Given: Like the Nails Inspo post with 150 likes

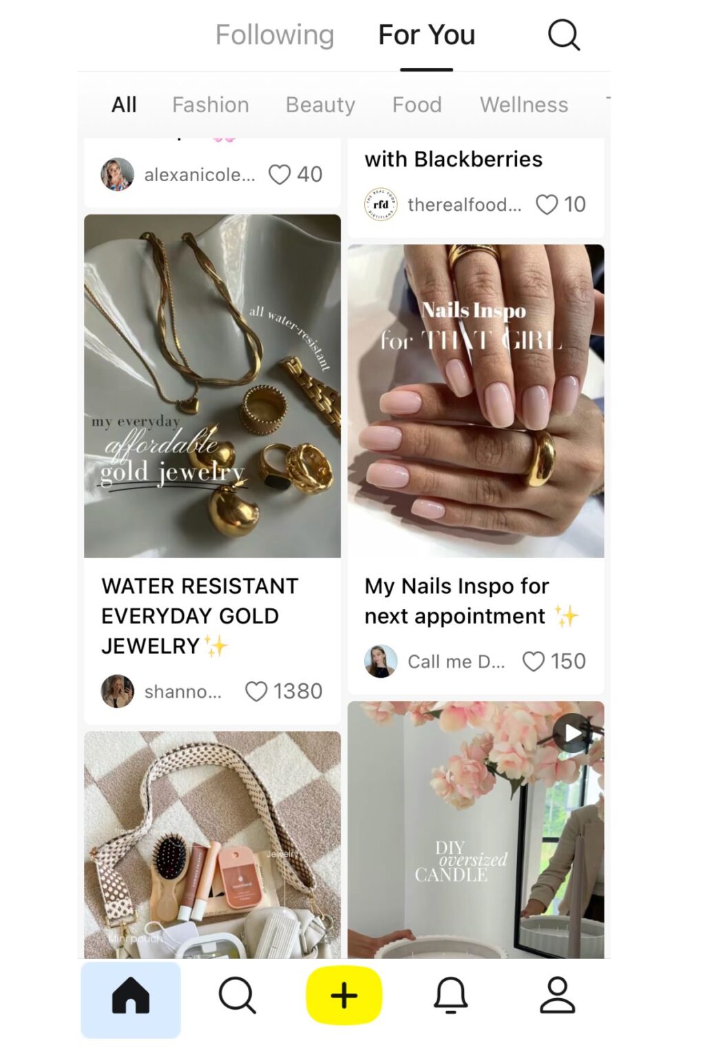Looking at the screenshot, I should click(534, 661).
